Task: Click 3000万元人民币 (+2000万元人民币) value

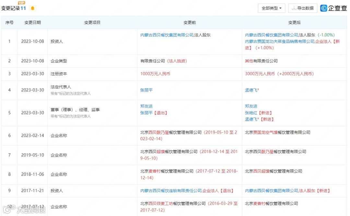Action: (279, 74)
